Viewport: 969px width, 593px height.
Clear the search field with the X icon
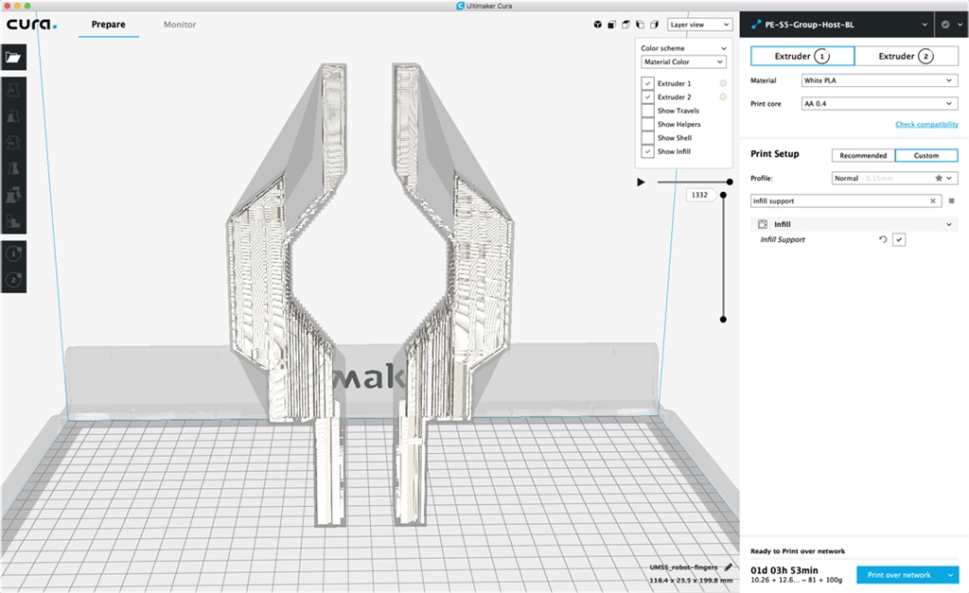coord(933,201)
